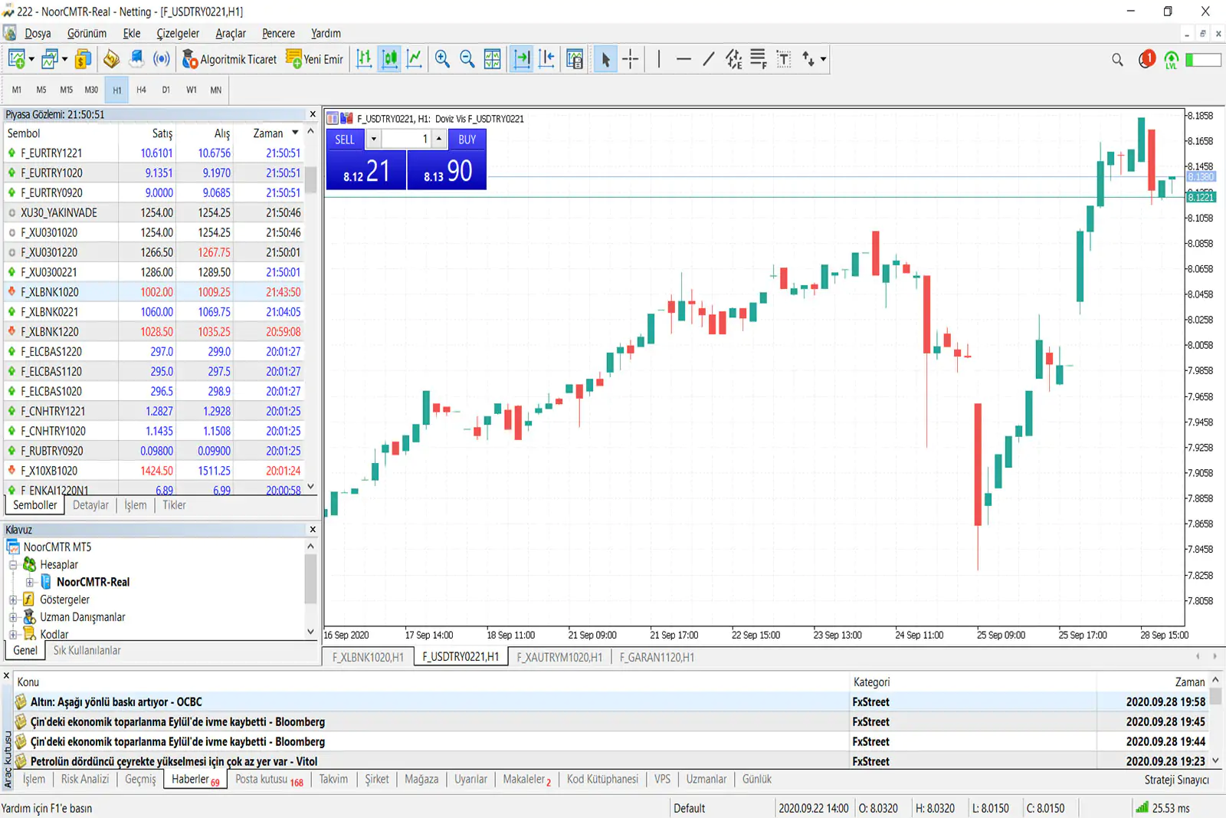1226x818 pixels.
Task: Select the trendline drawing tool
Action: click(x=708, y=59)
